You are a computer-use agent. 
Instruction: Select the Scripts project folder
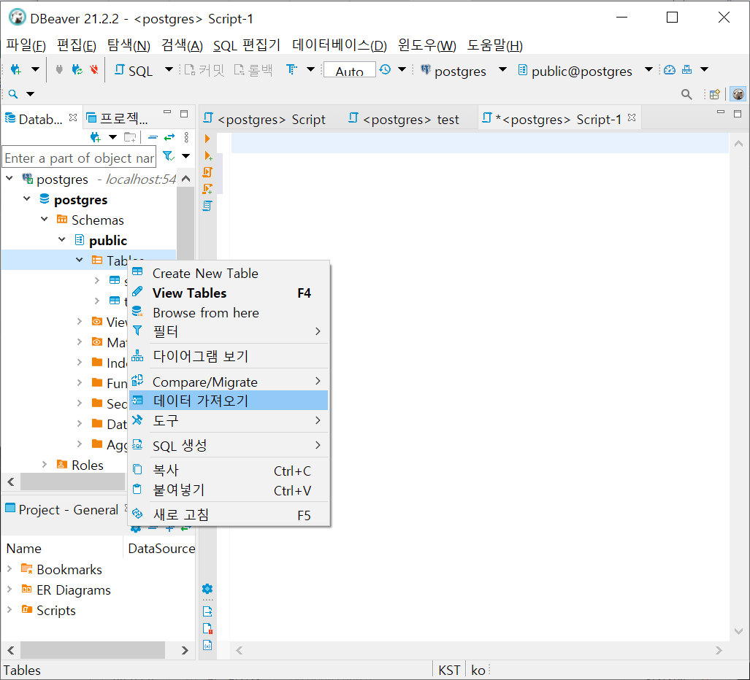pos(56,610)
